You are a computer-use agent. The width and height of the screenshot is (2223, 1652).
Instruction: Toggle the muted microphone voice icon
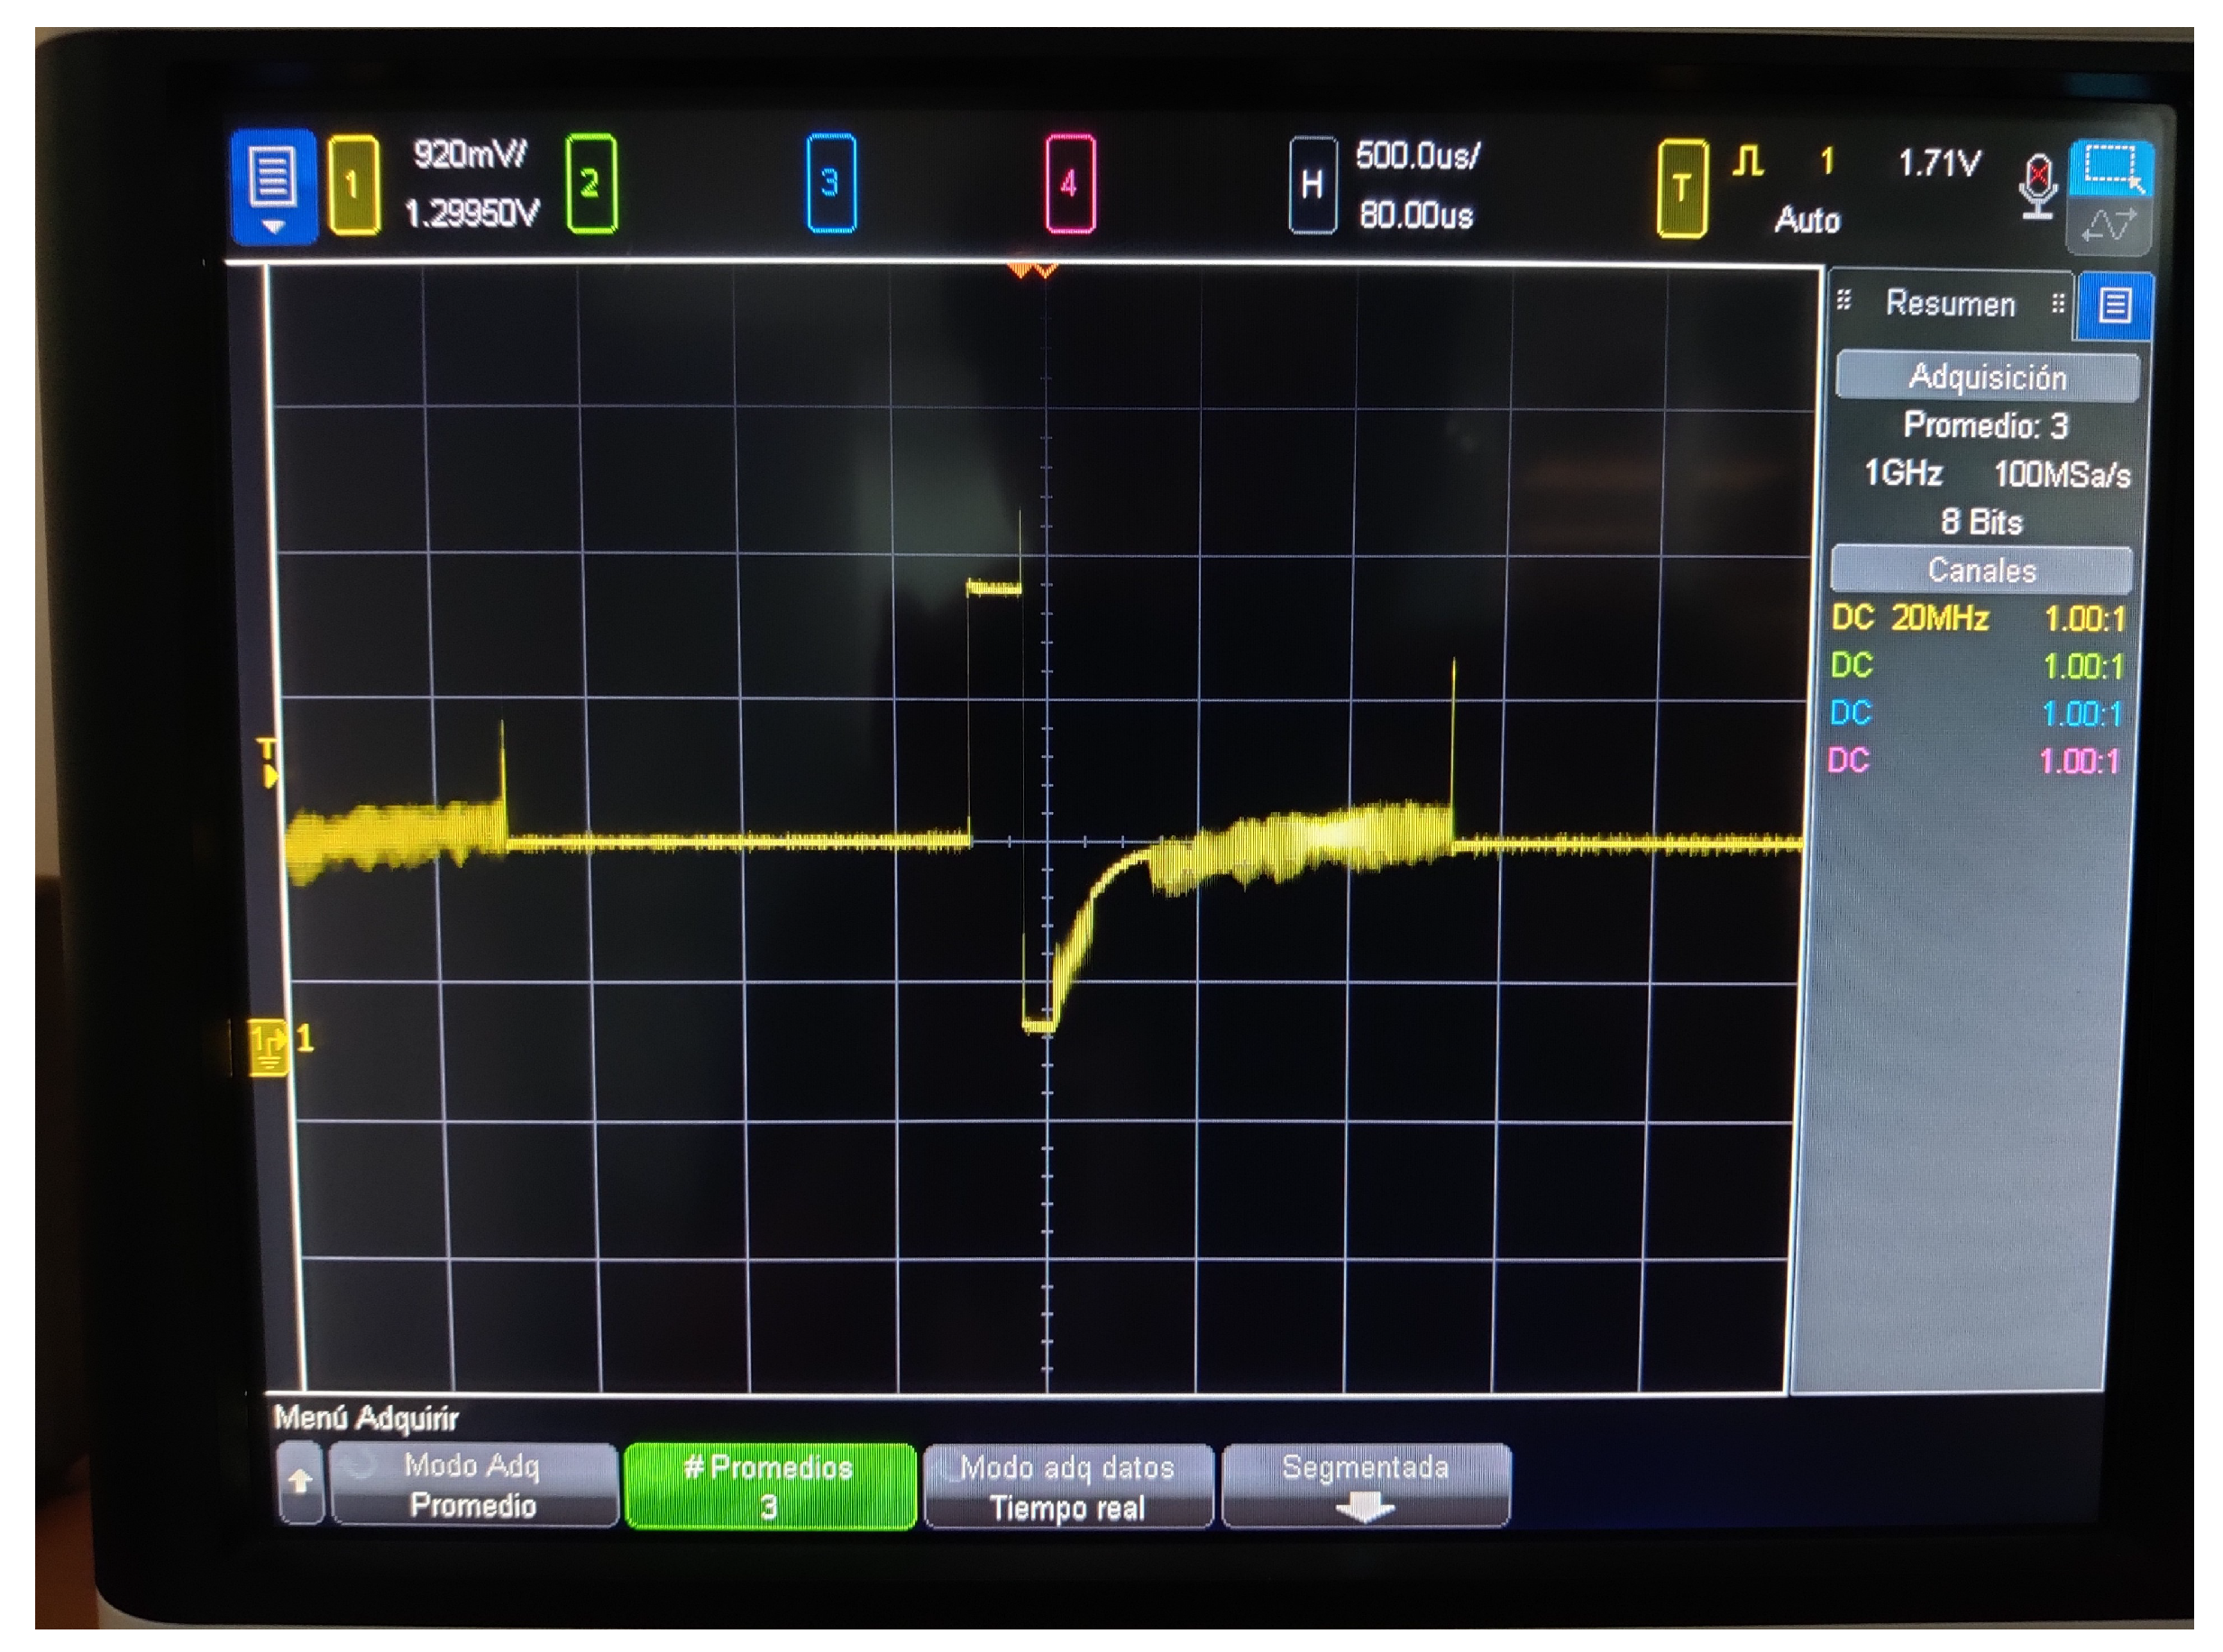[2037, 186]
